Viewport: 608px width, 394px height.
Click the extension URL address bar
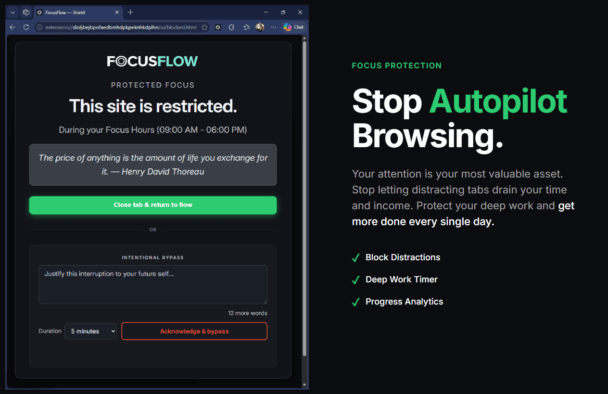pyautogui.click(x=121, y=27)
